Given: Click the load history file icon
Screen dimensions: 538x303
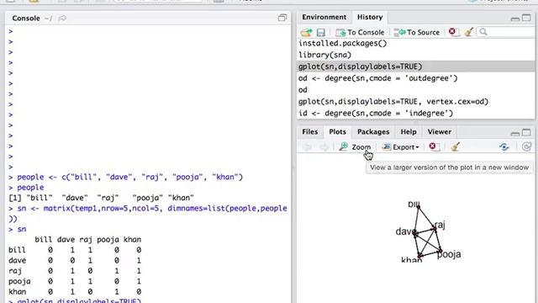Looking at the screenshot, I should 306,32.
